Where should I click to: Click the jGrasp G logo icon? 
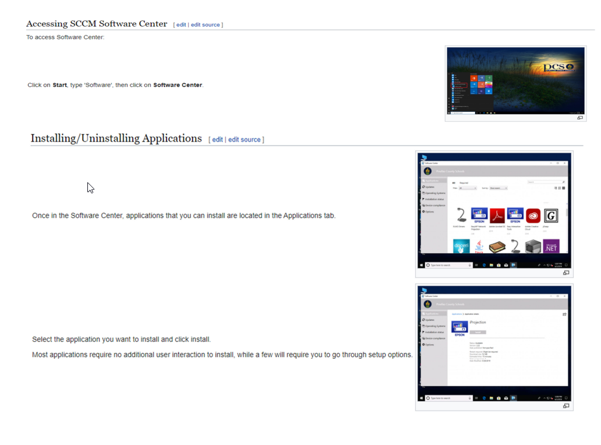click(550, 216)
